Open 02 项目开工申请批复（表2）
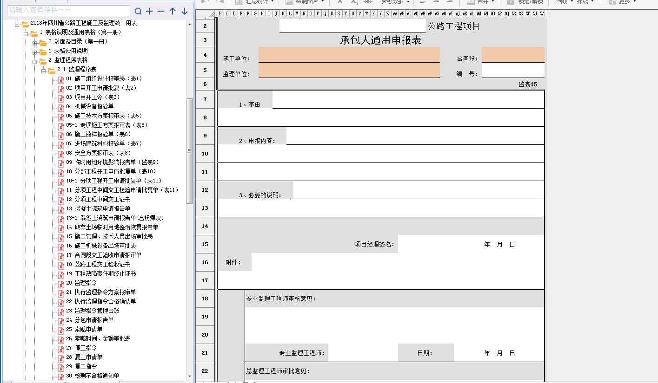 [101, 88]
